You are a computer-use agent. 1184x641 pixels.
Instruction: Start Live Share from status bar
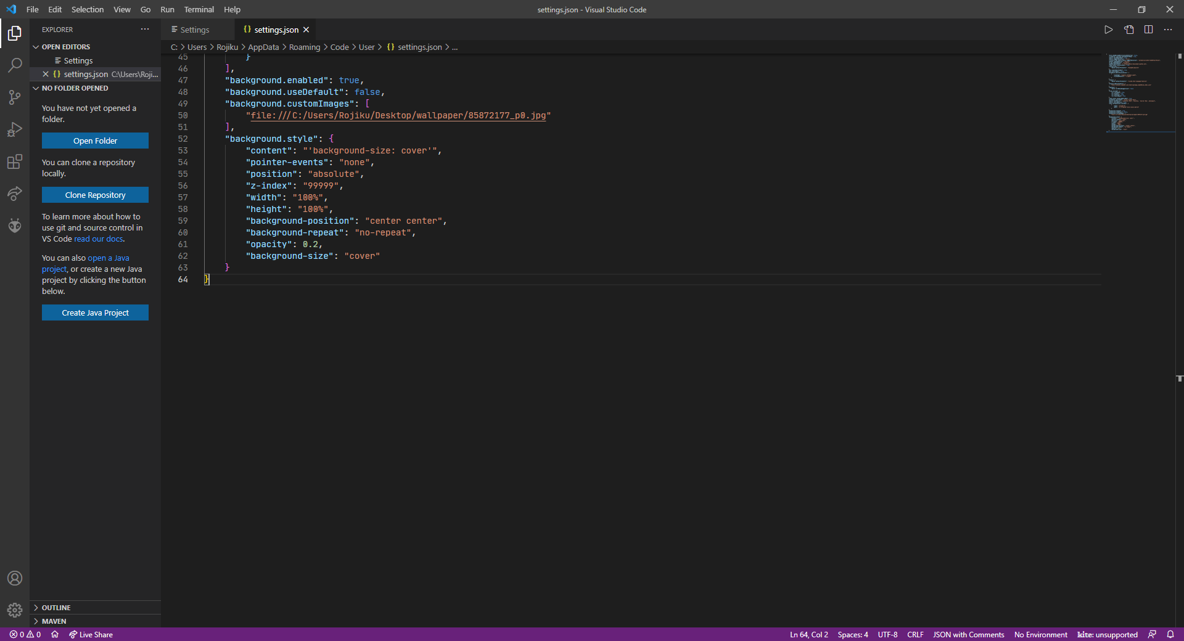tap(91, 634)
